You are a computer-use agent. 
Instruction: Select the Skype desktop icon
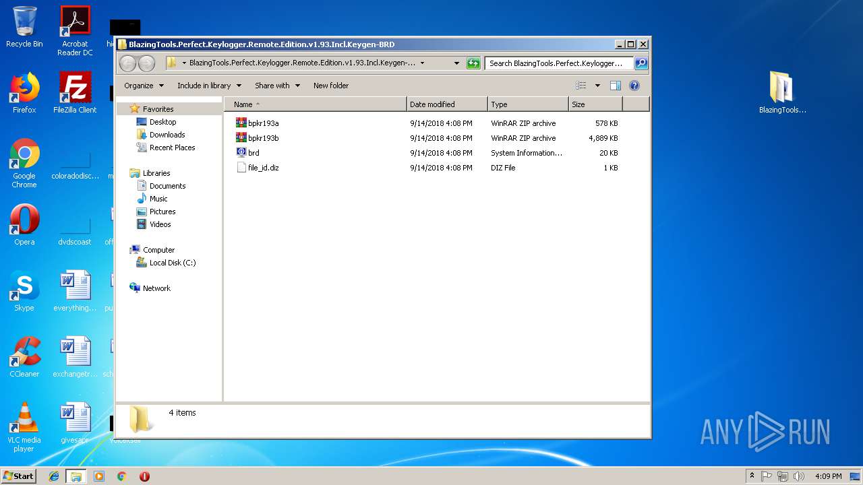tap(24, 291)
